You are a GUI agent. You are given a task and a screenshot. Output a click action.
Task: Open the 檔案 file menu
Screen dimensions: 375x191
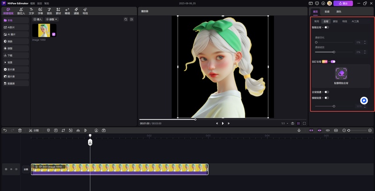click(33, 4)
